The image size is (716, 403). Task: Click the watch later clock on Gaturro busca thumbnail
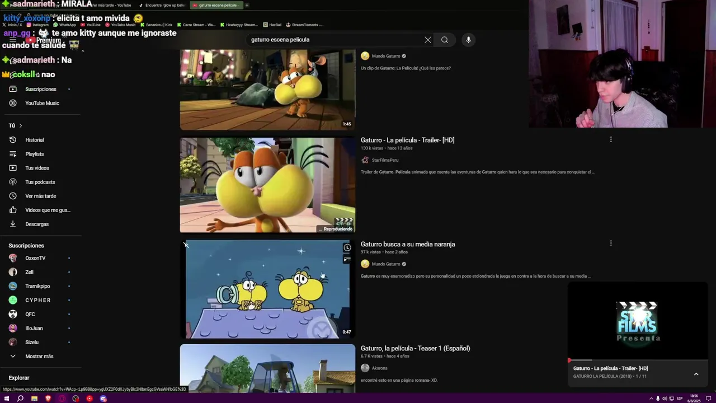pyautogui.click(x=347, y=248)
